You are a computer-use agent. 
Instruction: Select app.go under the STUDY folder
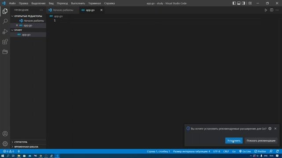point(28,35)
